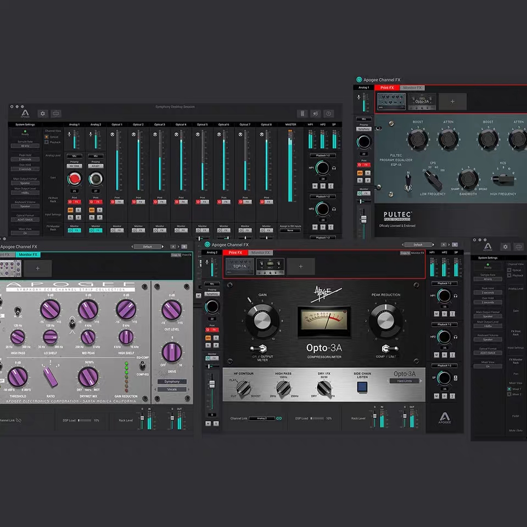
Task: Enable Optical checkbox under Channel View in mixer
Action: click(47, 137)
